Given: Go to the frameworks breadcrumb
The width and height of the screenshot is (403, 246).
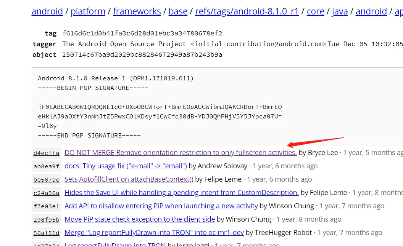Looking at the screenshot, I should (x=137, y=11).
